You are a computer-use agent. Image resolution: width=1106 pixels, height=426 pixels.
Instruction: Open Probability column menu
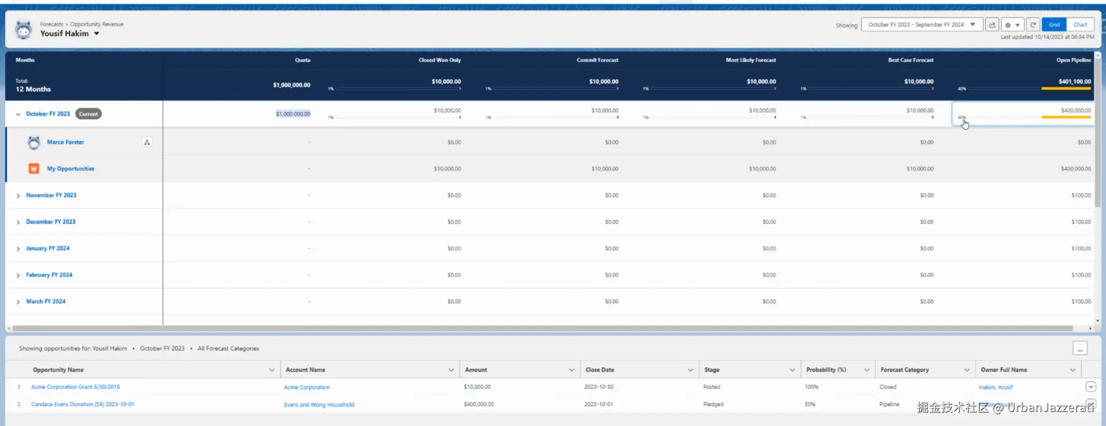[867, 370]
